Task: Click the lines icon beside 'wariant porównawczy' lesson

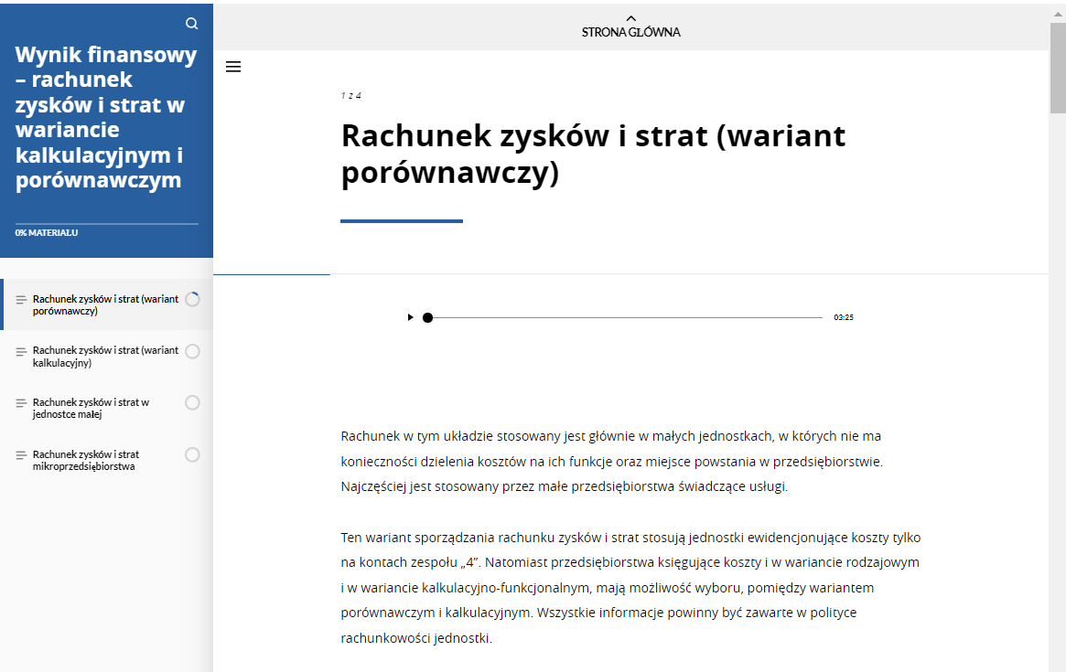Action: pos(21,300)
